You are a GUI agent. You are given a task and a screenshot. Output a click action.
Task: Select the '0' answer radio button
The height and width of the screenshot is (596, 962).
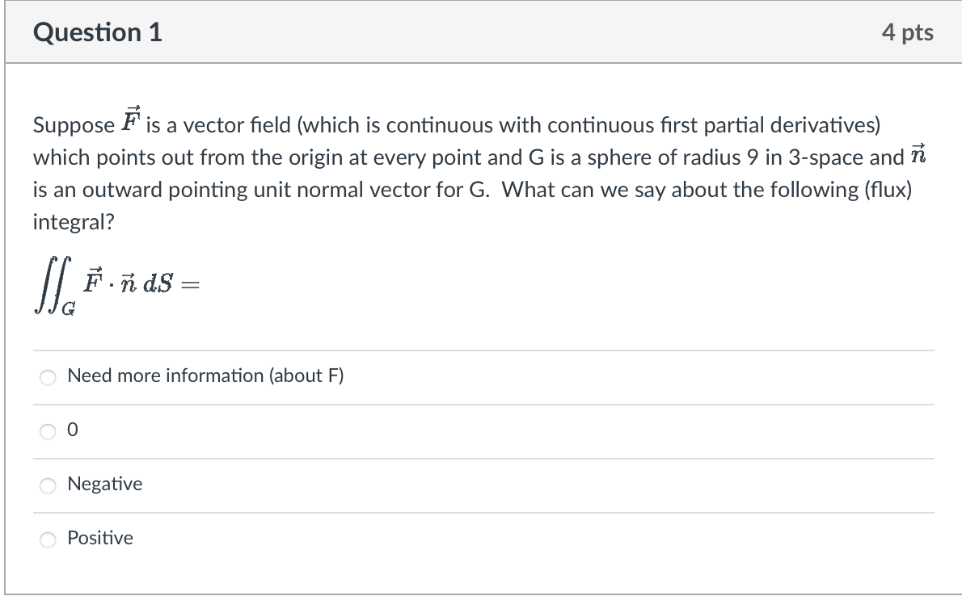pos(48,430)
